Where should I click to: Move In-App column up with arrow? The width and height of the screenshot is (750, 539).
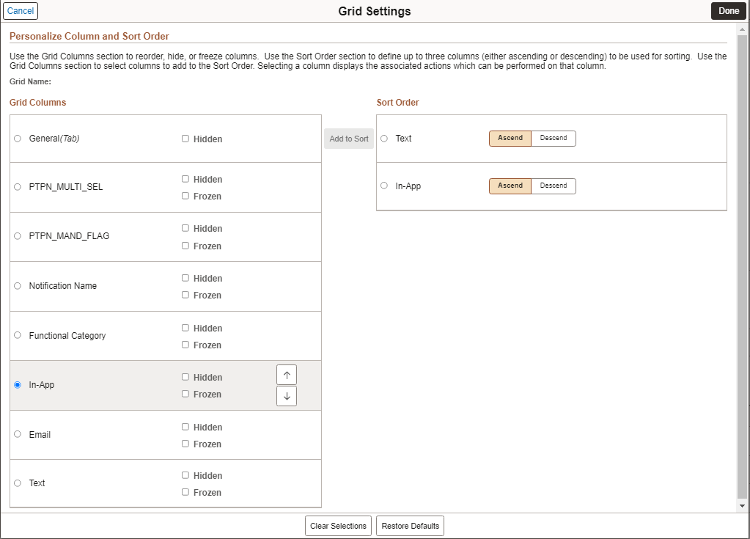coord(287,375)
